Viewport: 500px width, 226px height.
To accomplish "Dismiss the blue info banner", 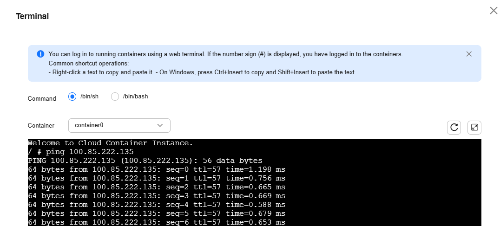I will pyautogui.click(x=469, y=54).
